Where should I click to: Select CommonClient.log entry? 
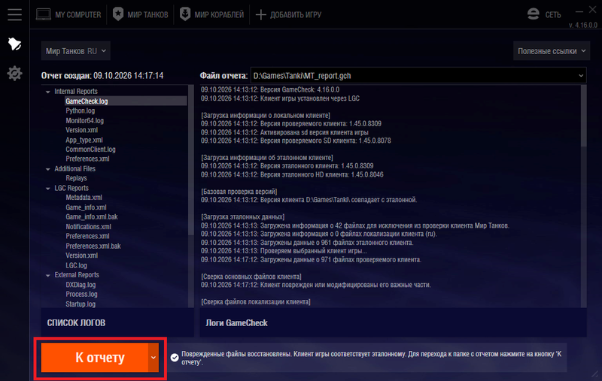pyautogui.click(x=90, y=149)
